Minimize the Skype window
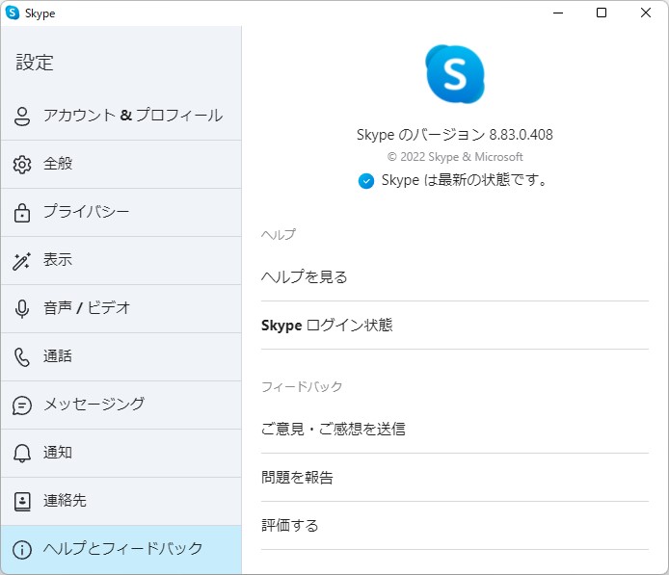The height and width of the screenshot is (575, 669). point(558,13)
